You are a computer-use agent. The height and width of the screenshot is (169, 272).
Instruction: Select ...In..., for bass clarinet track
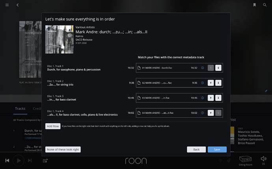(61, 100)
